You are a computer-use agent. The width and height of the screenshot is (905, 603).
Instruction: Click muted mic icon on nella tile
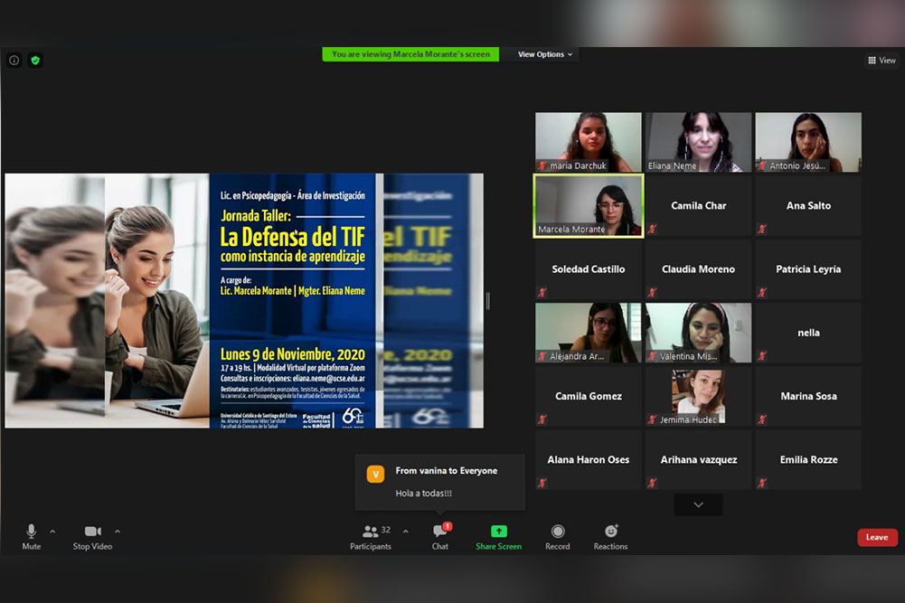(762, 356)
